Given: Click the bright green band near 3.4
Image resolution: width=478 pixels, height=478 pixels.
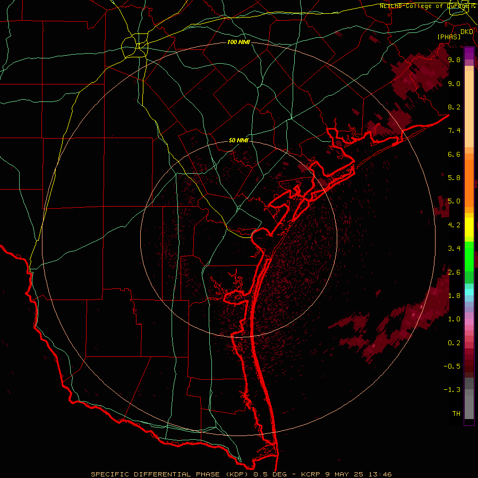Looking at the screenshot, I should click(x=469, y=257).
